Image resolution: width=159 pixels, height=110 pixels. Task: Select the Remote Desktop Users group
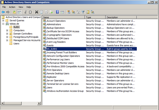tap(58, 73)
